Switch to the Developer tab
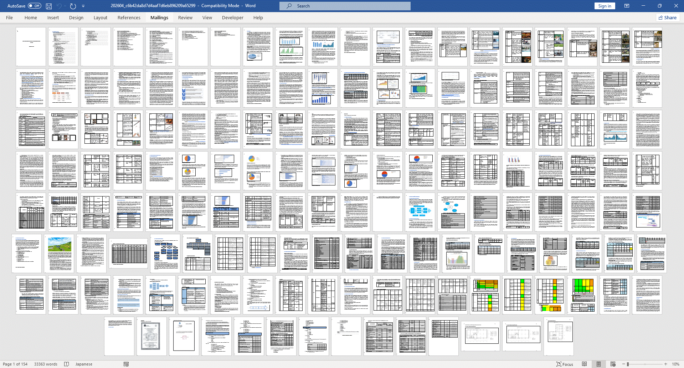The width and height of the screenshot is (684, 368). [232, 18]
